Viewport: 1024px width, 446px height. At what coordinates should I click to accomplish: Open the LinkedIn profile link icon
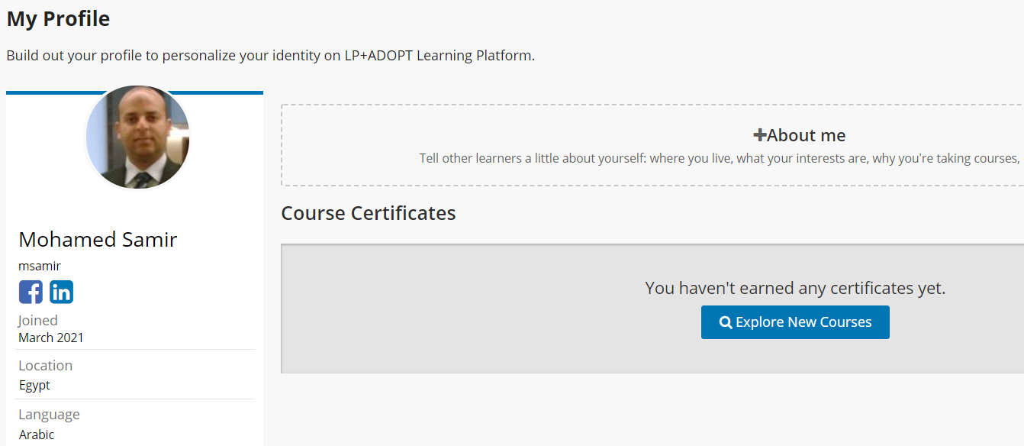pyautogui.click(x=62, y=292)
